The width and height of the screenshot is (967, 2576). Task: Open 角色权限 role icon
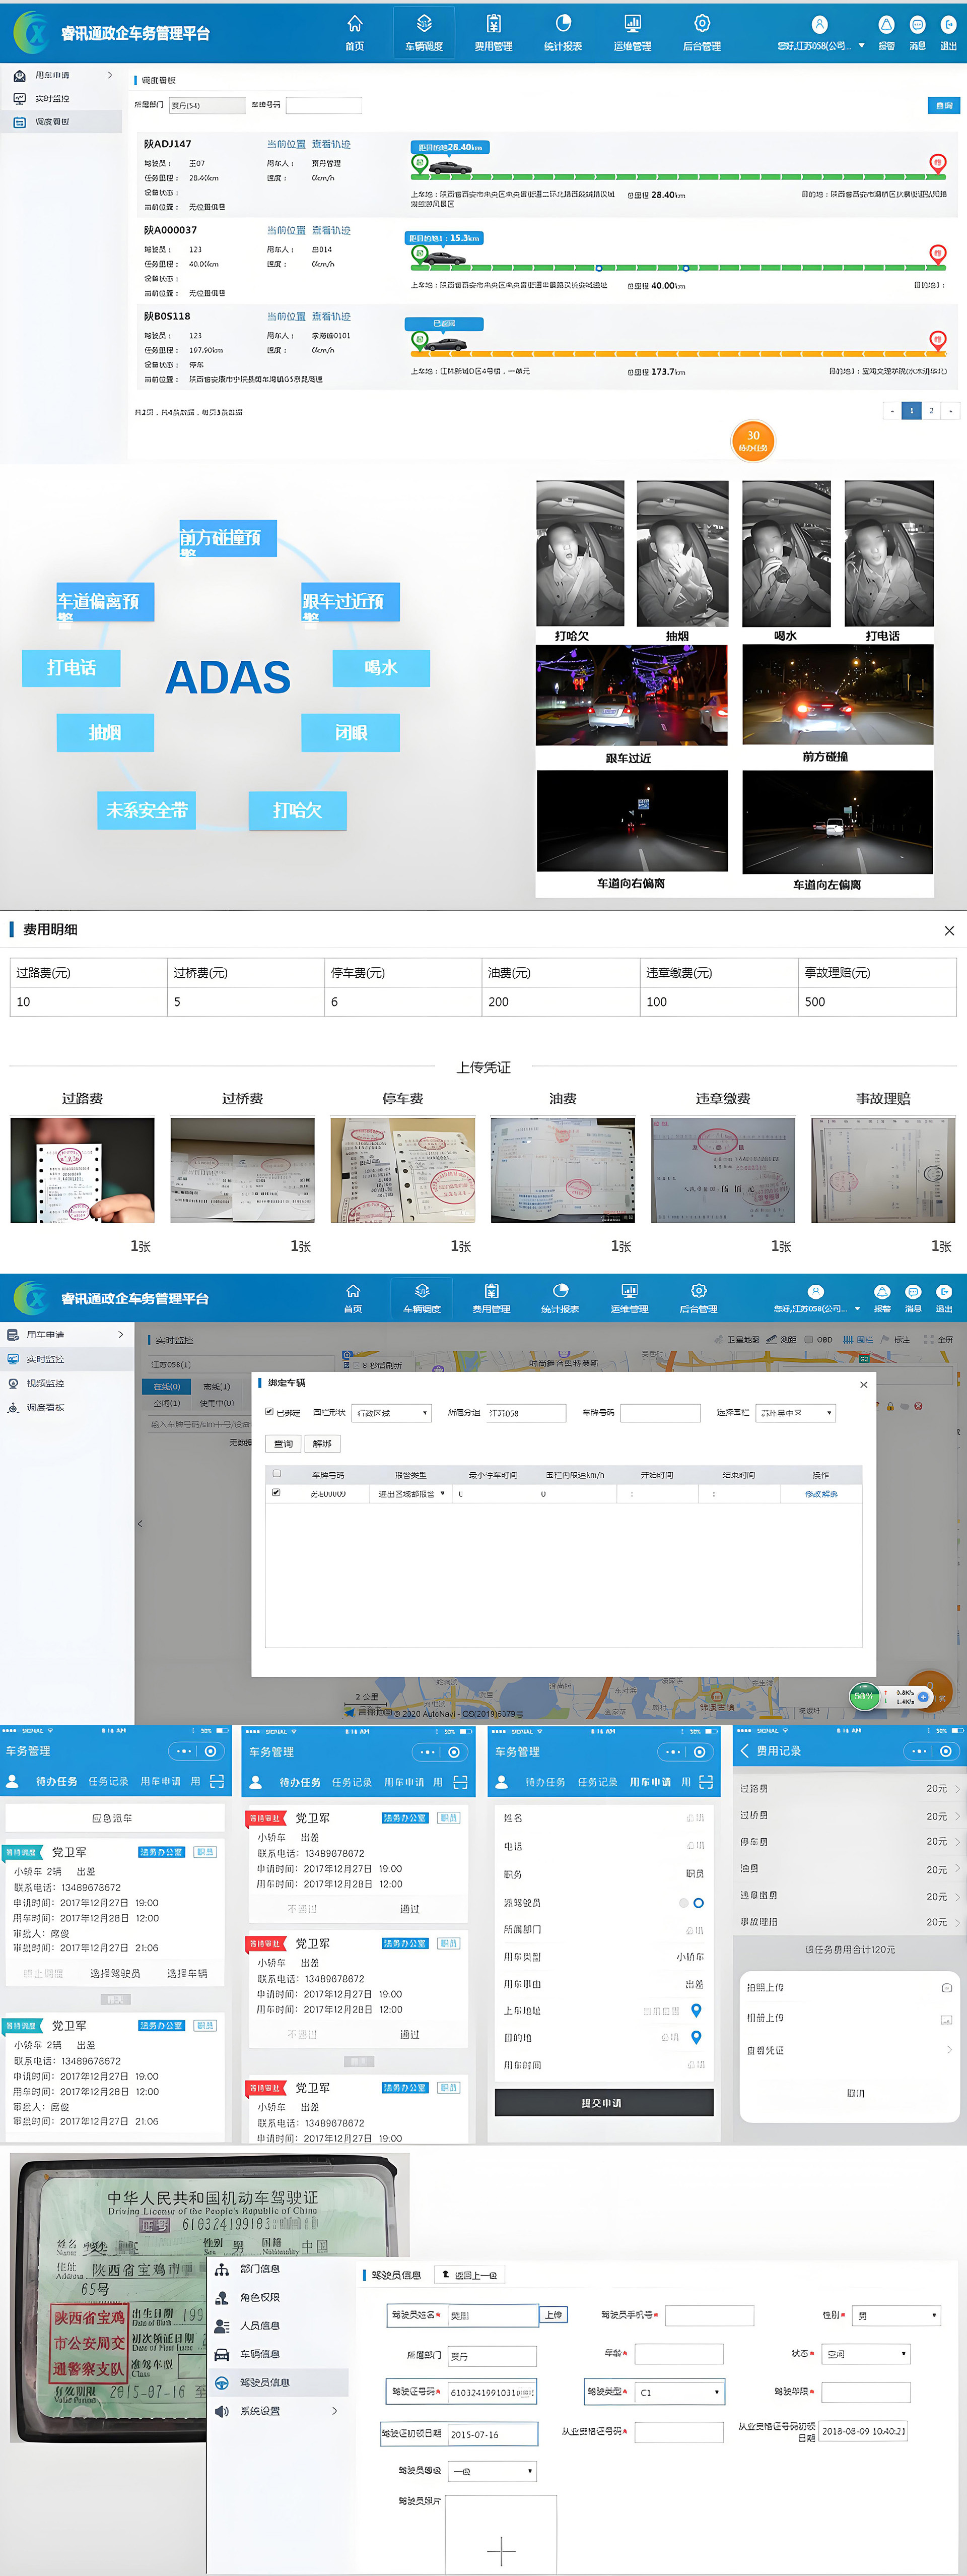222,2297
